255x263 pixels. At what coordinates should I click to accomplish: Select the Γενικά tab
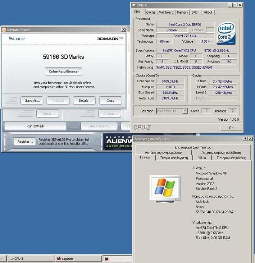[145, 157]
